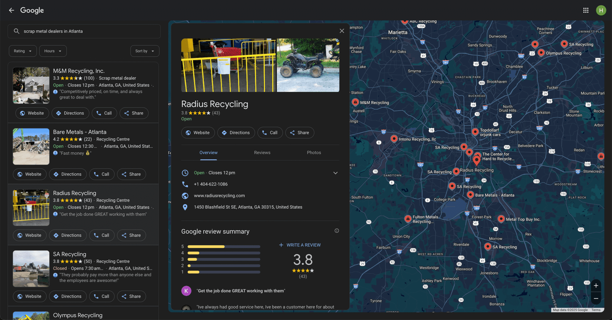
Task: Click the clock icon beside opening hours
Action: (x=185, y=173)
